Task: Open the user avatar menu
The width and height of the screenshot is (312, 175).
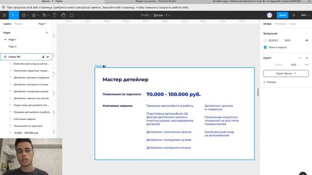Action: [x=270, y=15]
